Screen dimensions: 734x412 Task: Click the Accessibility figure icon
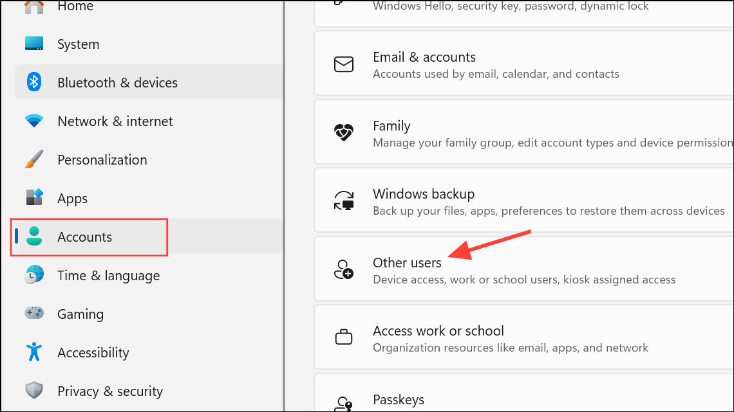pos(34,352)
